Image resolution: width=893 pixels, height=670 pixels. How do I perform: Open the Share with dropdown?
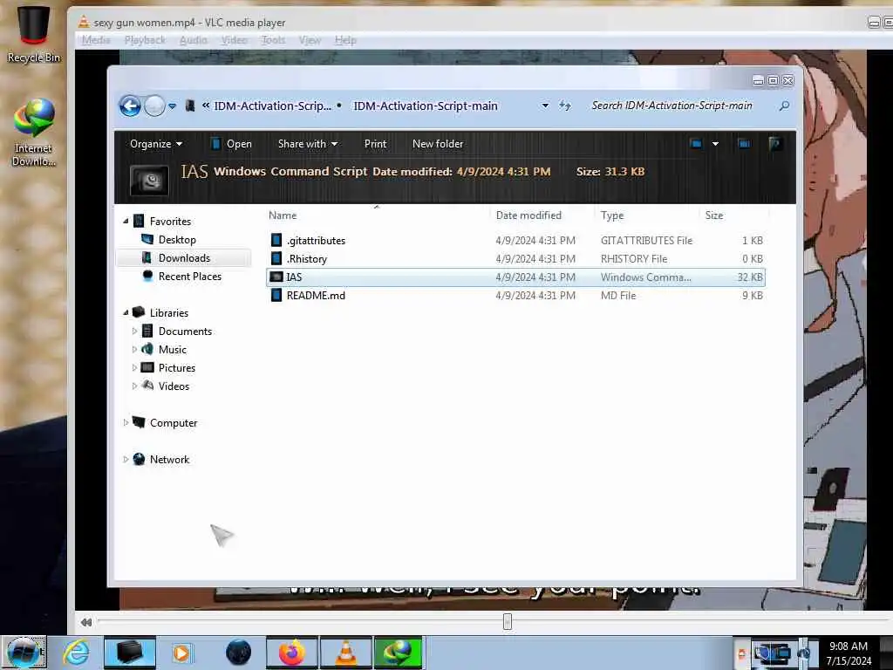tap(308, 144)
